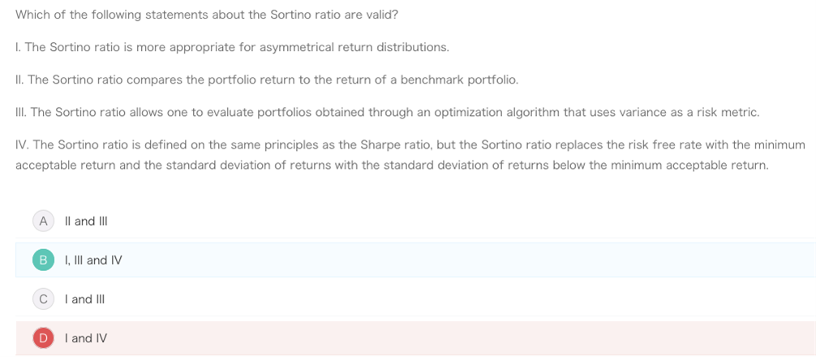Click the question text about the Sortino ratio
The height and width of the screenshot is (357, 816).
[207, 15]
